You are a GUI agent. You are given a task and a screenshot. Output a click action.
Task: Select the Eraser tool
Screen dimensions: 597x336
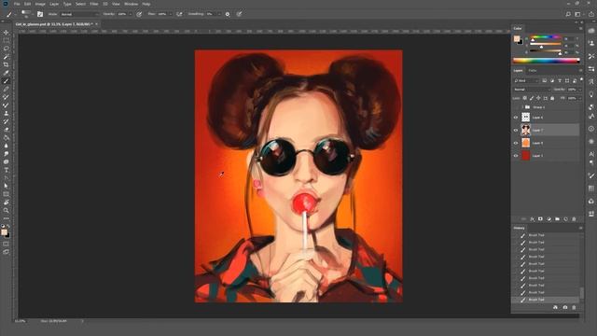pyautogui.click(x=7, y=130)
